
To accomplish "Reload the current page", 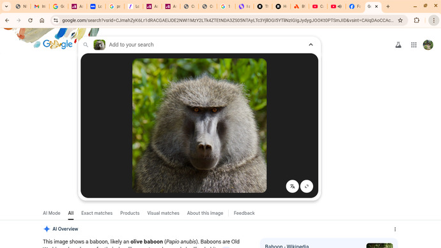I will (x=31, y=20).
